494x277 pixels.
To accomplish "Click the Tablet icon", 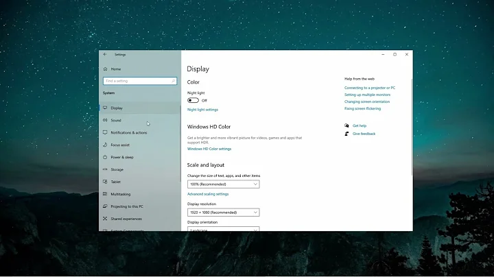I will coord(105,182).
